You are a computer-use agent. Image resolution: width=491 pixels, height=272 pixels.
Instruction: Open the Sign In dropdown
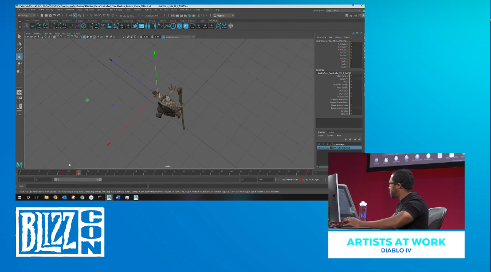pos(223,15)
